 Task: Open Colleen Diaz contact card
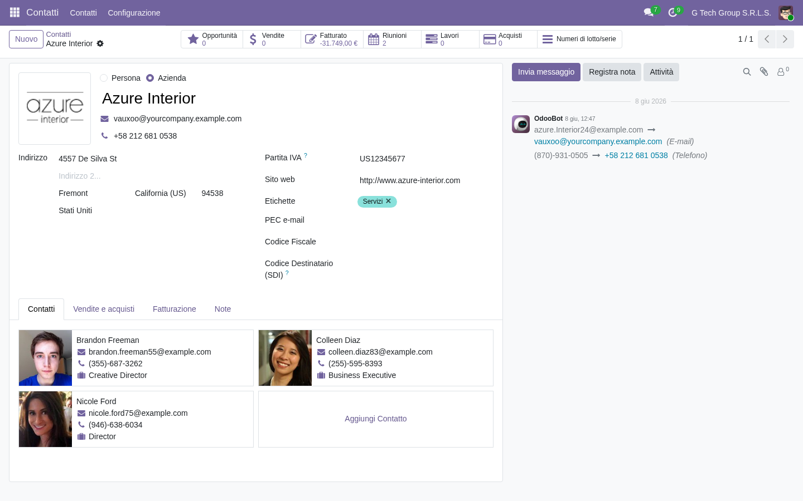(x=376, y=358)
